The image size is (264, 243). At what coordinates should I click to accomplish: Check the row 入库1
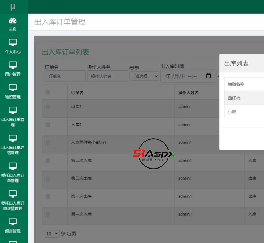click(x=48, y=125)
